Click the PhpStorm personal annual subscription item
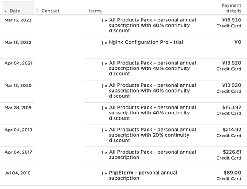247x189 pixels. point(143,175)
